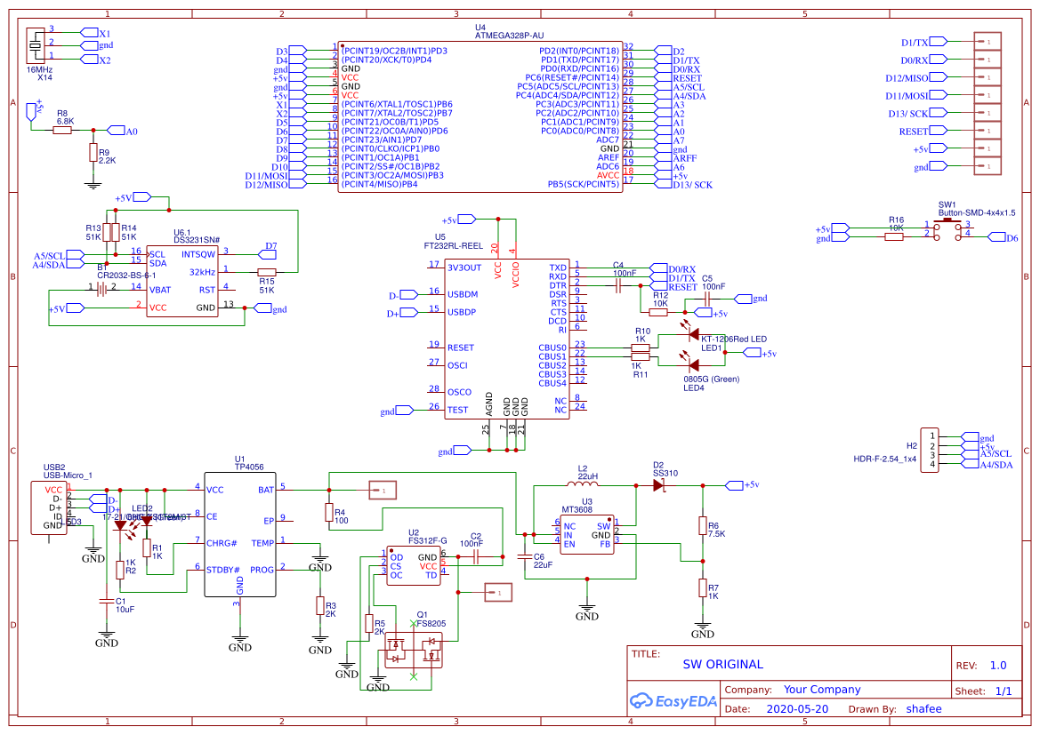The image size is (1040, 735).
Task: Click the USB-Micro connector symbol USB2
Action: pos(49,507)
